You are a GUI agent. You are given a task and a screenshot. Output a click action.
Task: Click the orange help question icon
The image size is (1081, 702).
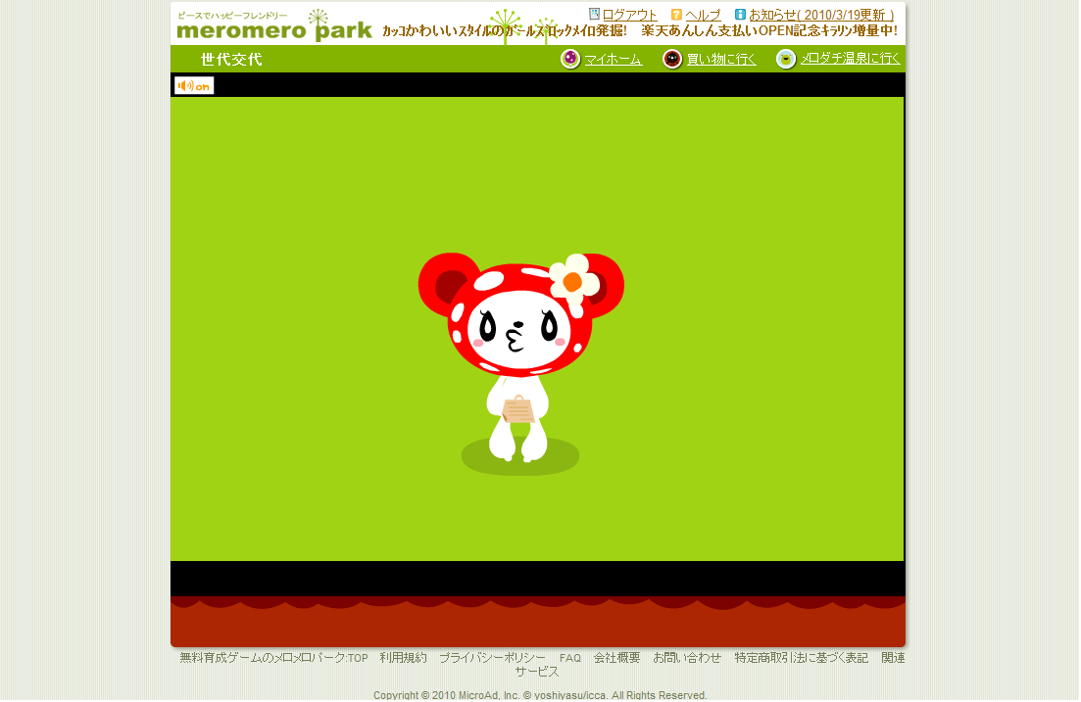coord(676,14)
